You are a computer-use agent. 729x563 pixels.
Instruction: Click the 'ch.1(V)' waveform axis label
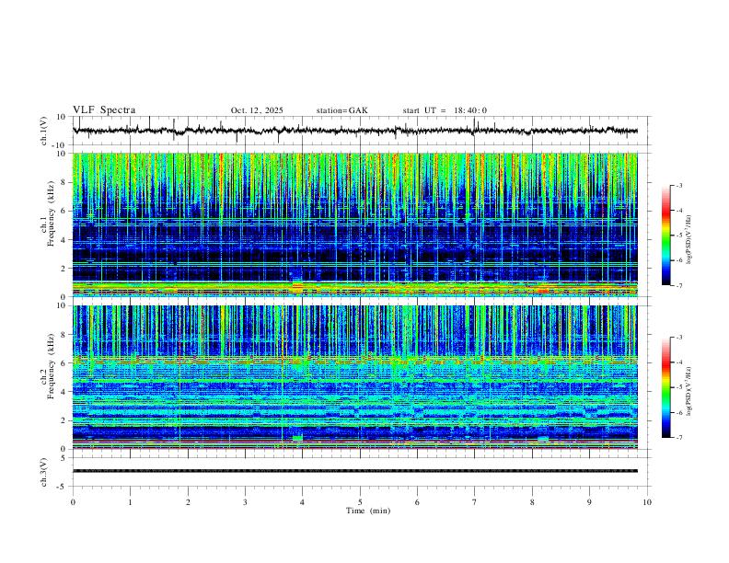tap(44, 131)
